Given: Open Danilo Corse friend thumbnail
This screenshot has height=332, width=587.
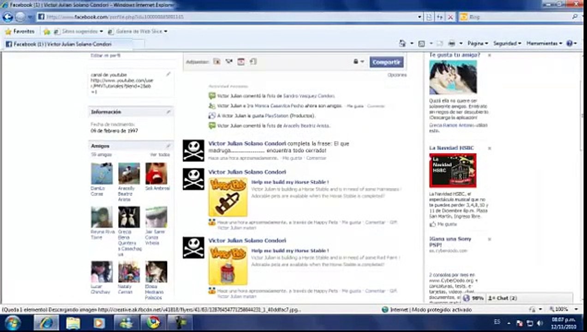Looking at the screenshot, I should coord(102,173).
